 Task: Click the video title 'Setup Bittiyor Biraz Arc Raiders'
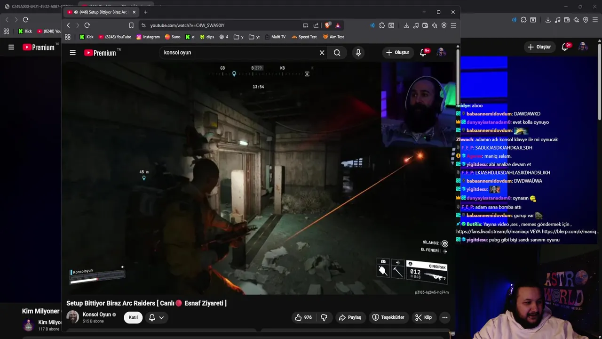146,303
